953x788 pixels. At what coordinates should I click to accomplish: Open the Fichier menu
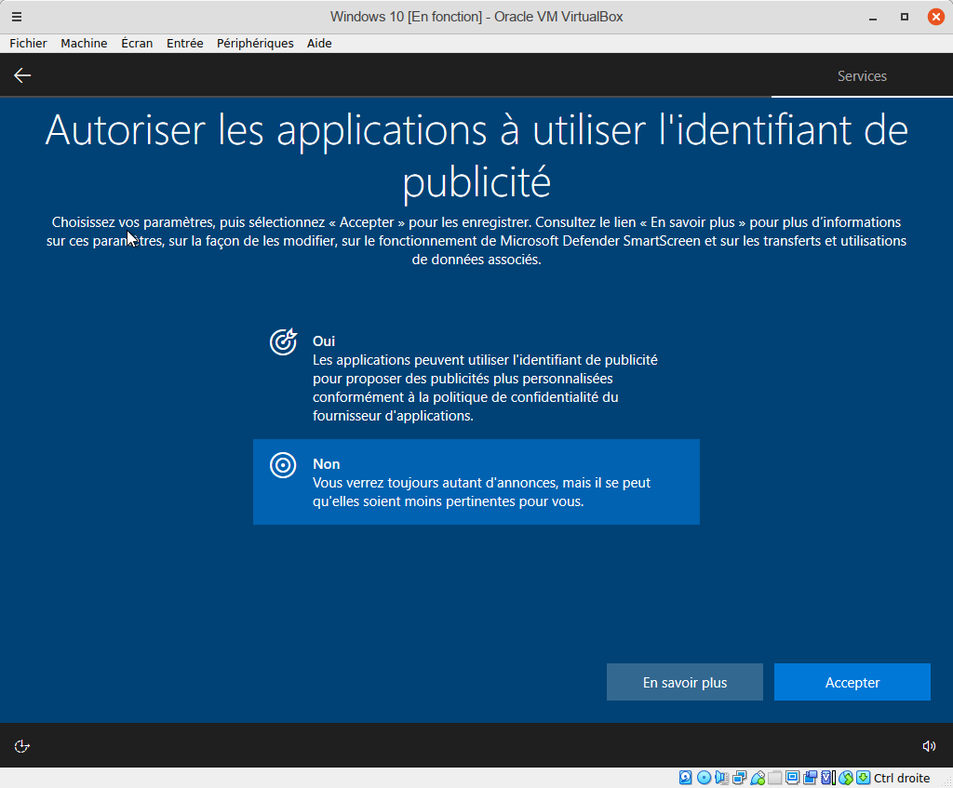tap(28, 44)
